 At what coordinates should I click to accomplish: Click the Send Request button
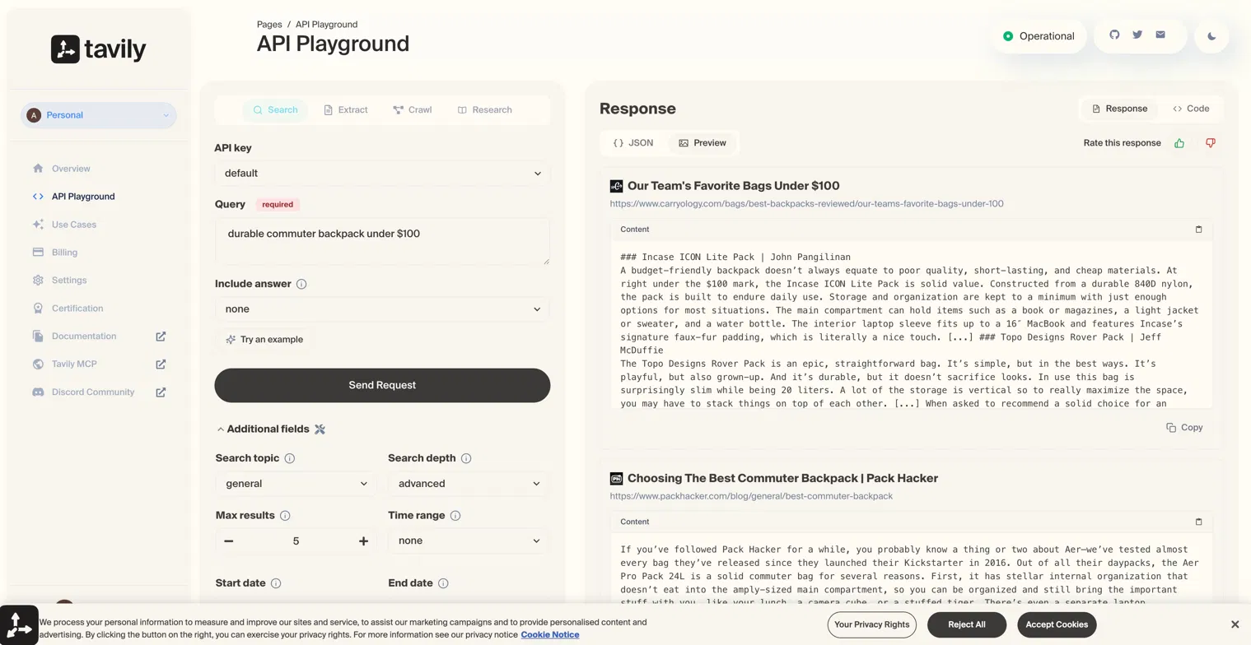tap(382, 385)
